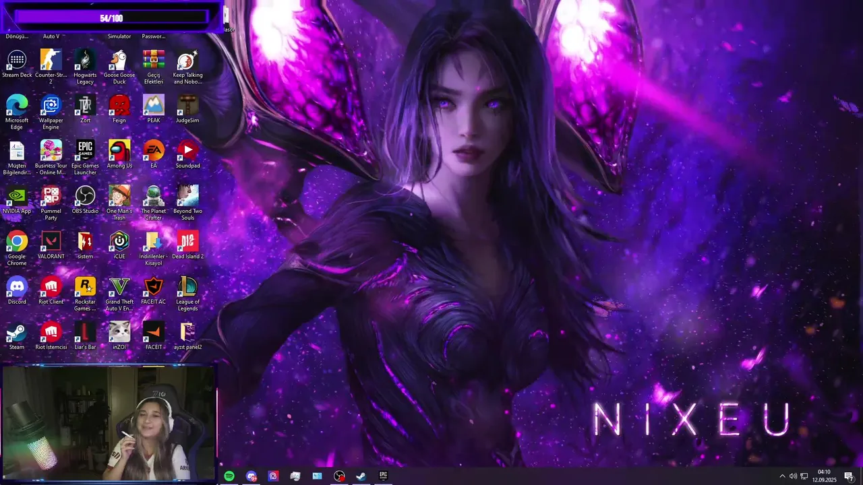Select the Grand Theft Auto V shortcut
Image resolution: width=863 pixels, height=485 pixels.
(x=119, y=293)
